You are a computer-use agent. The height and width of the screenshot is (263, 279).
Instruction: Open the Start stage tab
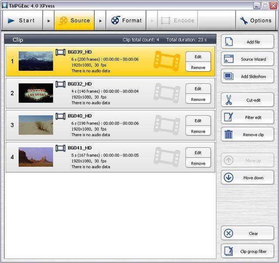pos(23,21)
